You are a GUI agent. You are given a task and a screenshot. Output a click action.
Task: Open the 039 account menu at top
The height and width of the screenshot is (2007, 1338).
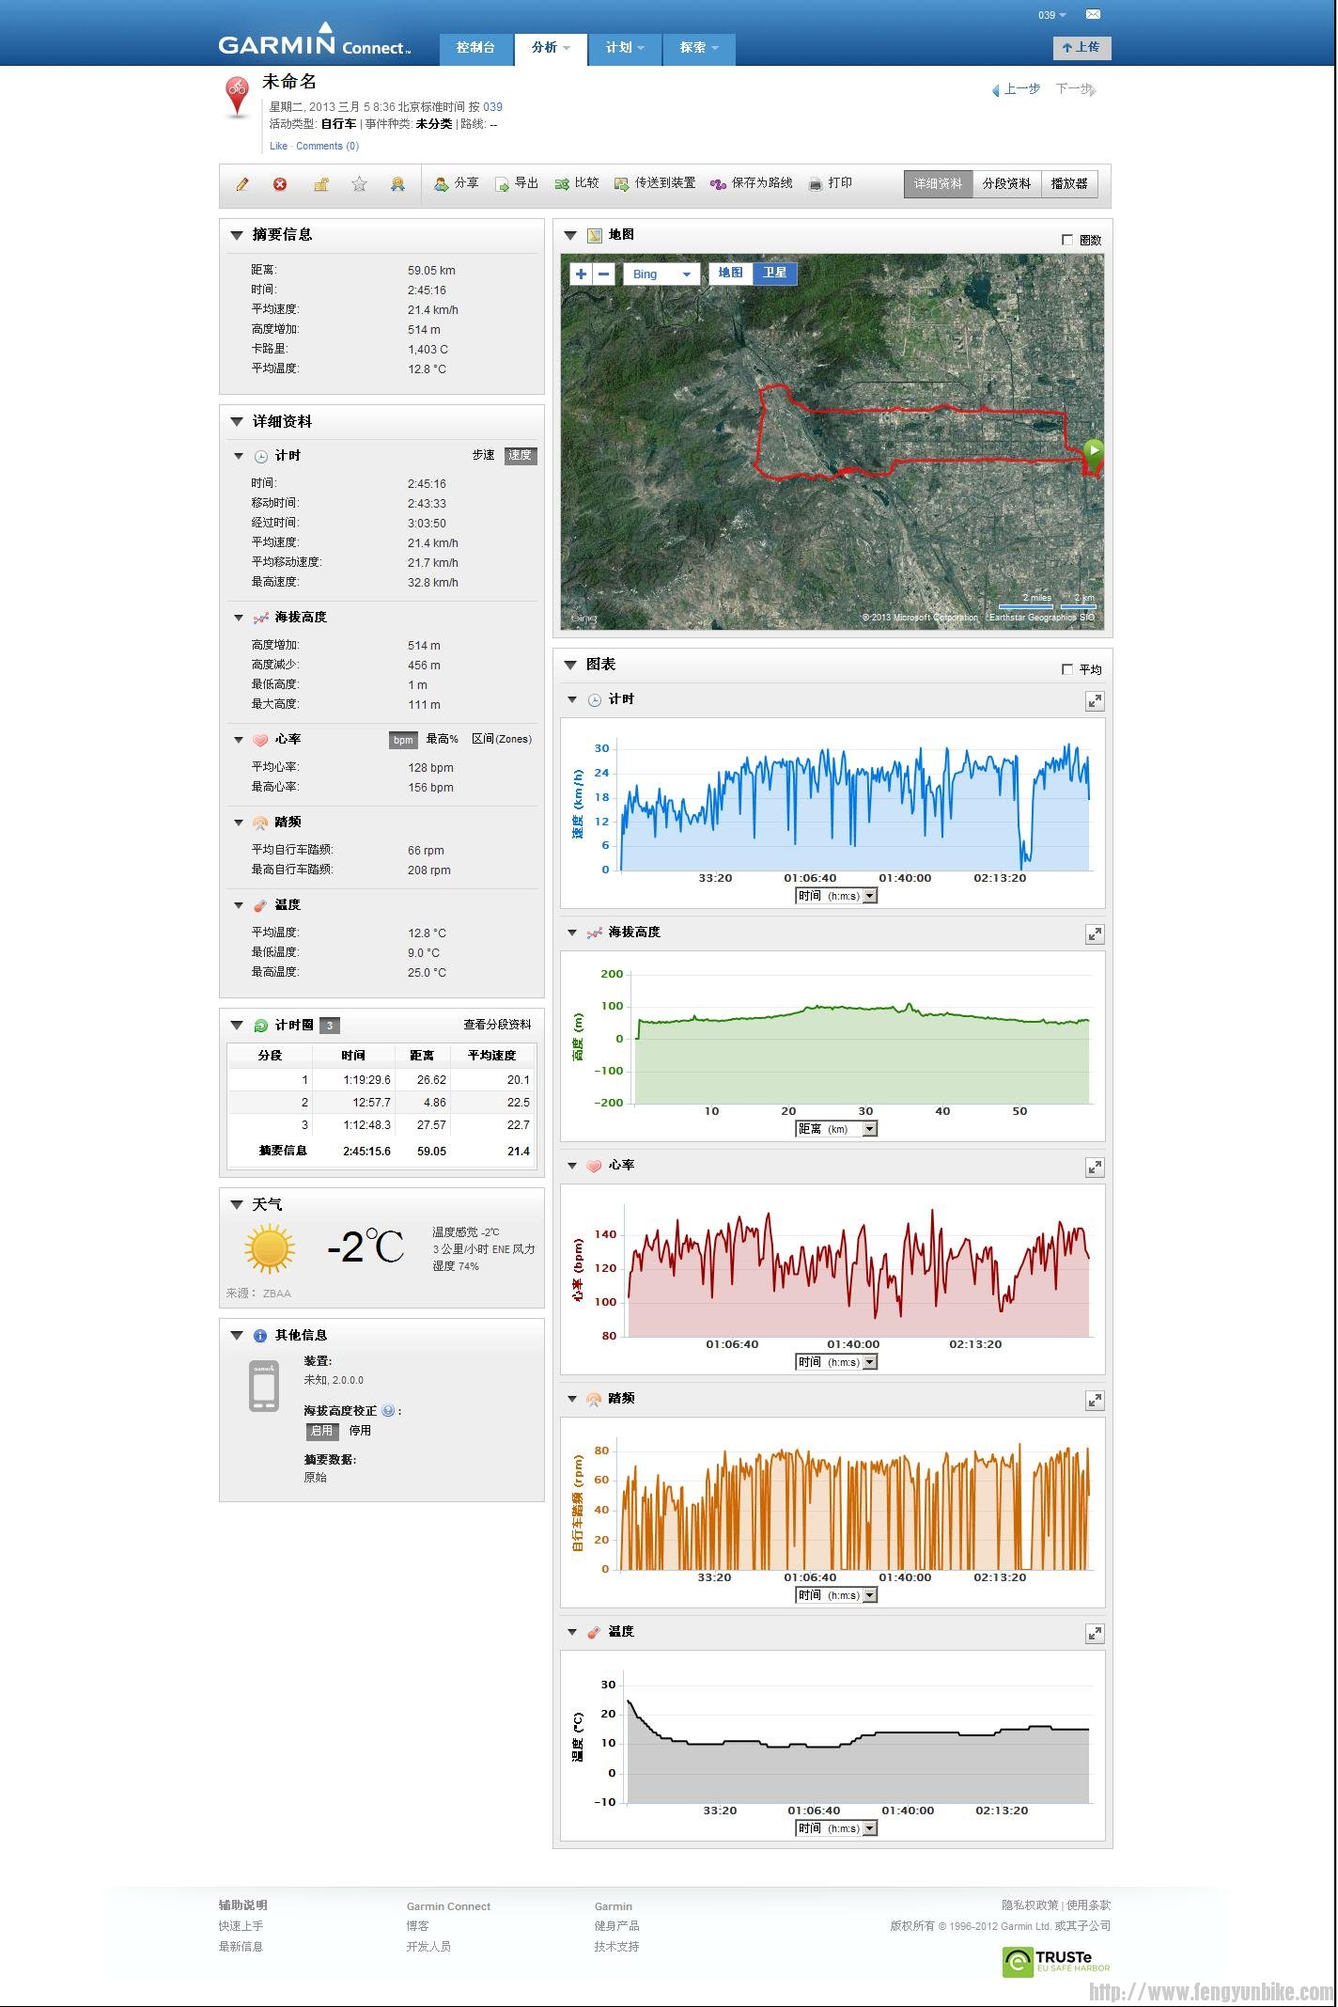pyautogui.click(x=1051, y=15)
